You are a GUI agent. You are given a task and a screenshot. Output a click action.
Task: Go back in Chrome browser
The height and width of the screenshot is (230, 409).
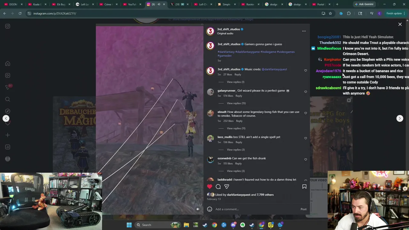[x=4, y=13]
